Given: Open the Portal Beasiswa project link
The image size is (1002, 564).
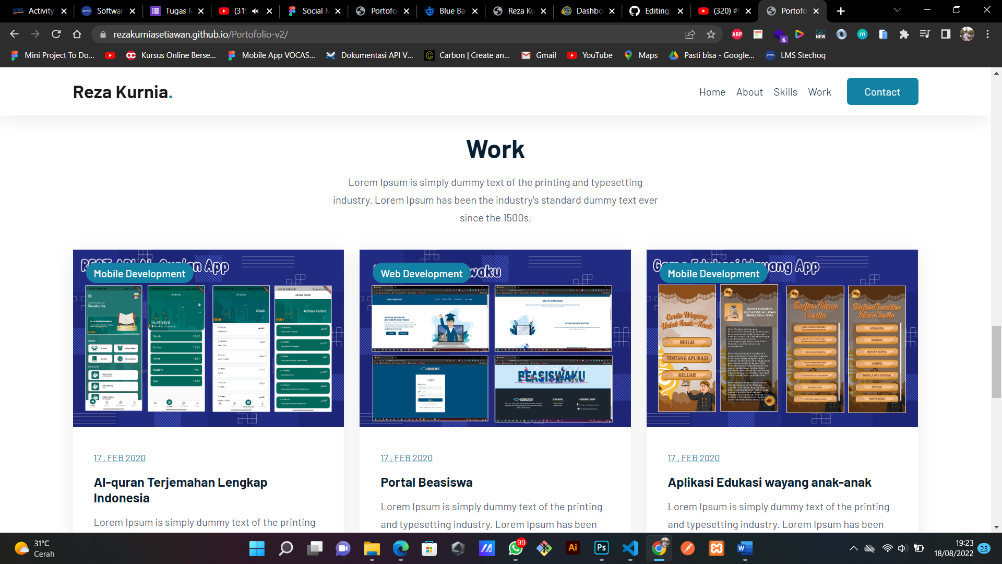Looking at the screenshot, I should coord(426,482).
